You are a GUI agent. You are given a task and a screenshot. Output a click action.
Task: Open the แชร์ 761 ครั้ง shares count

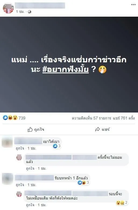tap(124, 118)
